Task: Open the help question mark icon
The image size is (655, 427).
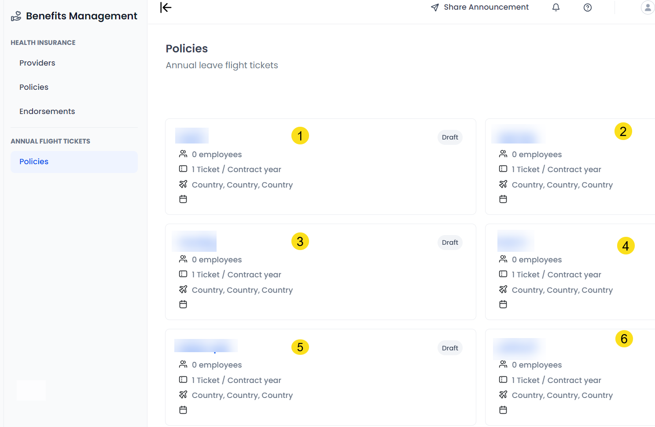Action: (588, 7)
